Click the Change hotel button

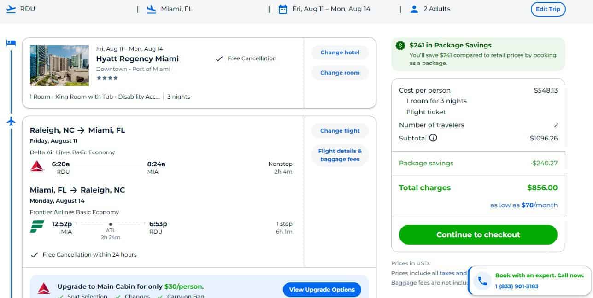point(340,53)
